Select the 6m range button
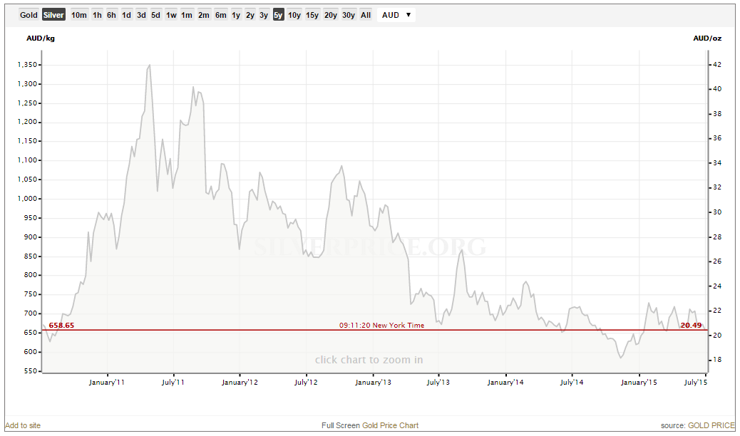The width and height of the screenshot is (740, 436). click(x=220, y=15)
